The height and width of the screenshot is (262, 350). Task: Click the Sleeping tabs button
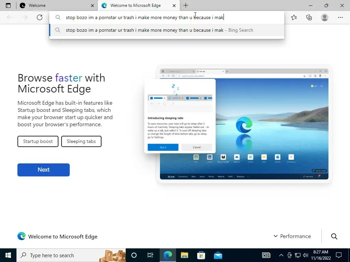pos(81,142)
